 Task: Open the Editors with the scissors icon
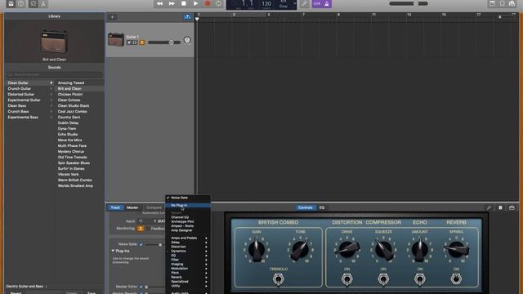pos(43,3)
